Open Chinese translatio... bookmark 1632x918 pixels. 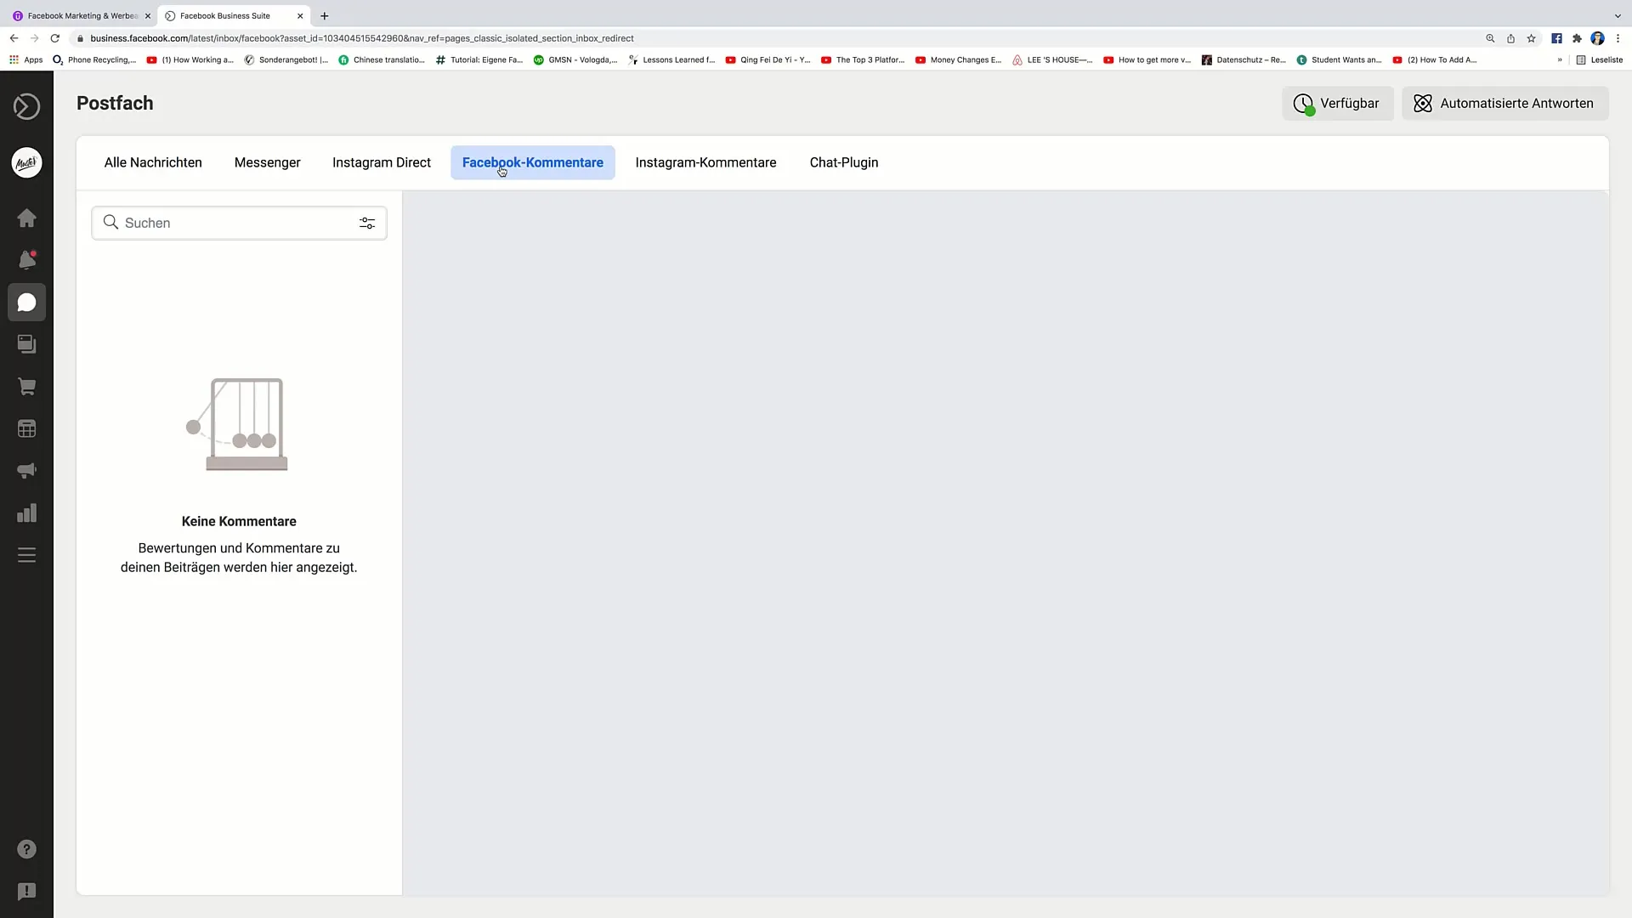(382, 59)
